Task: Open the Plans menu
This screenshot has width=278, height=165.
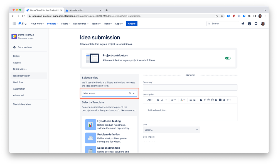Action: tap(108, 24)
